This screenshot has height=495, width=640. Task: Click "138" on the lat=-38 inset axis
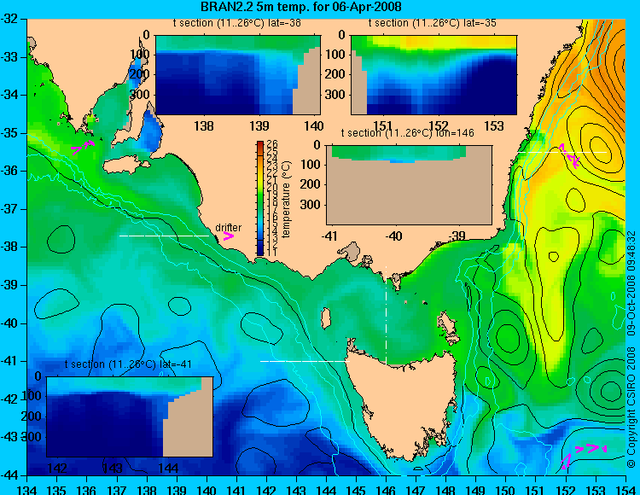204,126
